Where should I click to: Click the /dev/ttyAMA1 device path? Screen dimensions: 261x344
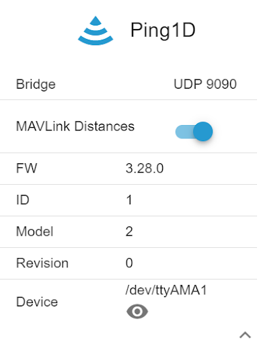click(166, 290)
